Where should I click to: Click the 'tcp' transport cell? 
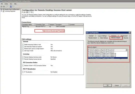coord(50,26)
